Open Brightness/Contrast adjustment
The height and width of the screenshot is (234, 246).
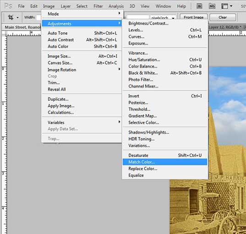(x=165, y=23)
